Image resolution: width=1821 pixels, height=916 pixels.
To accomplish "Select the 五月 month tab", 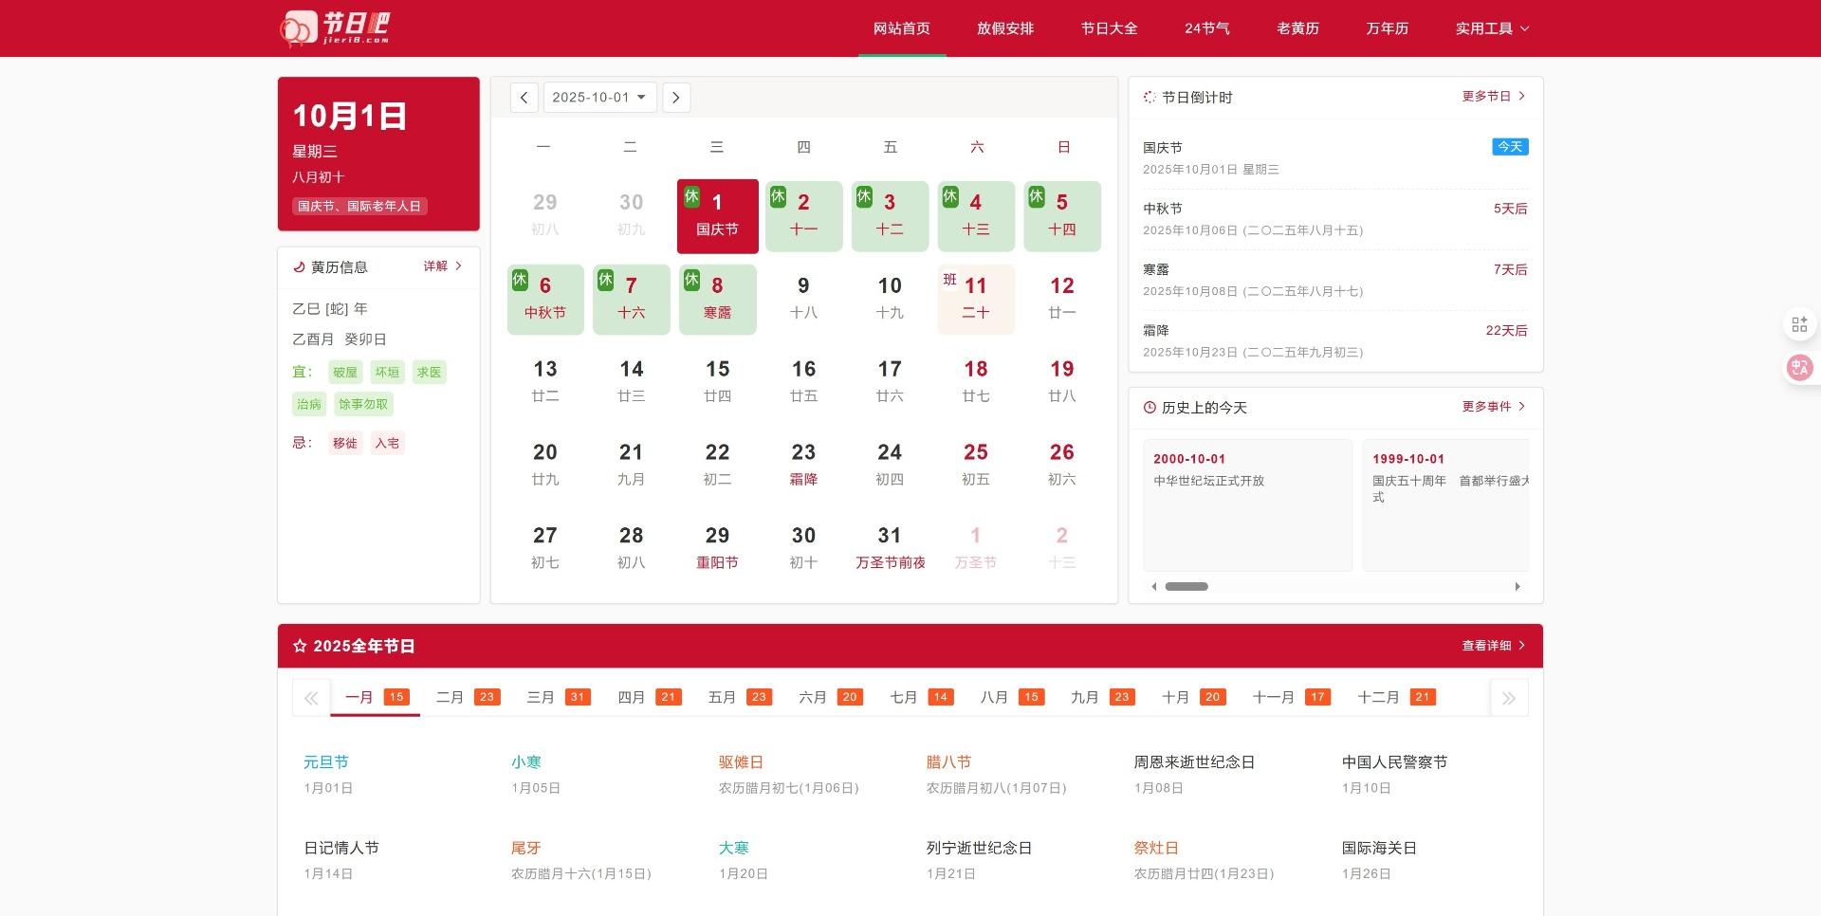I will (x=739, y=697).
